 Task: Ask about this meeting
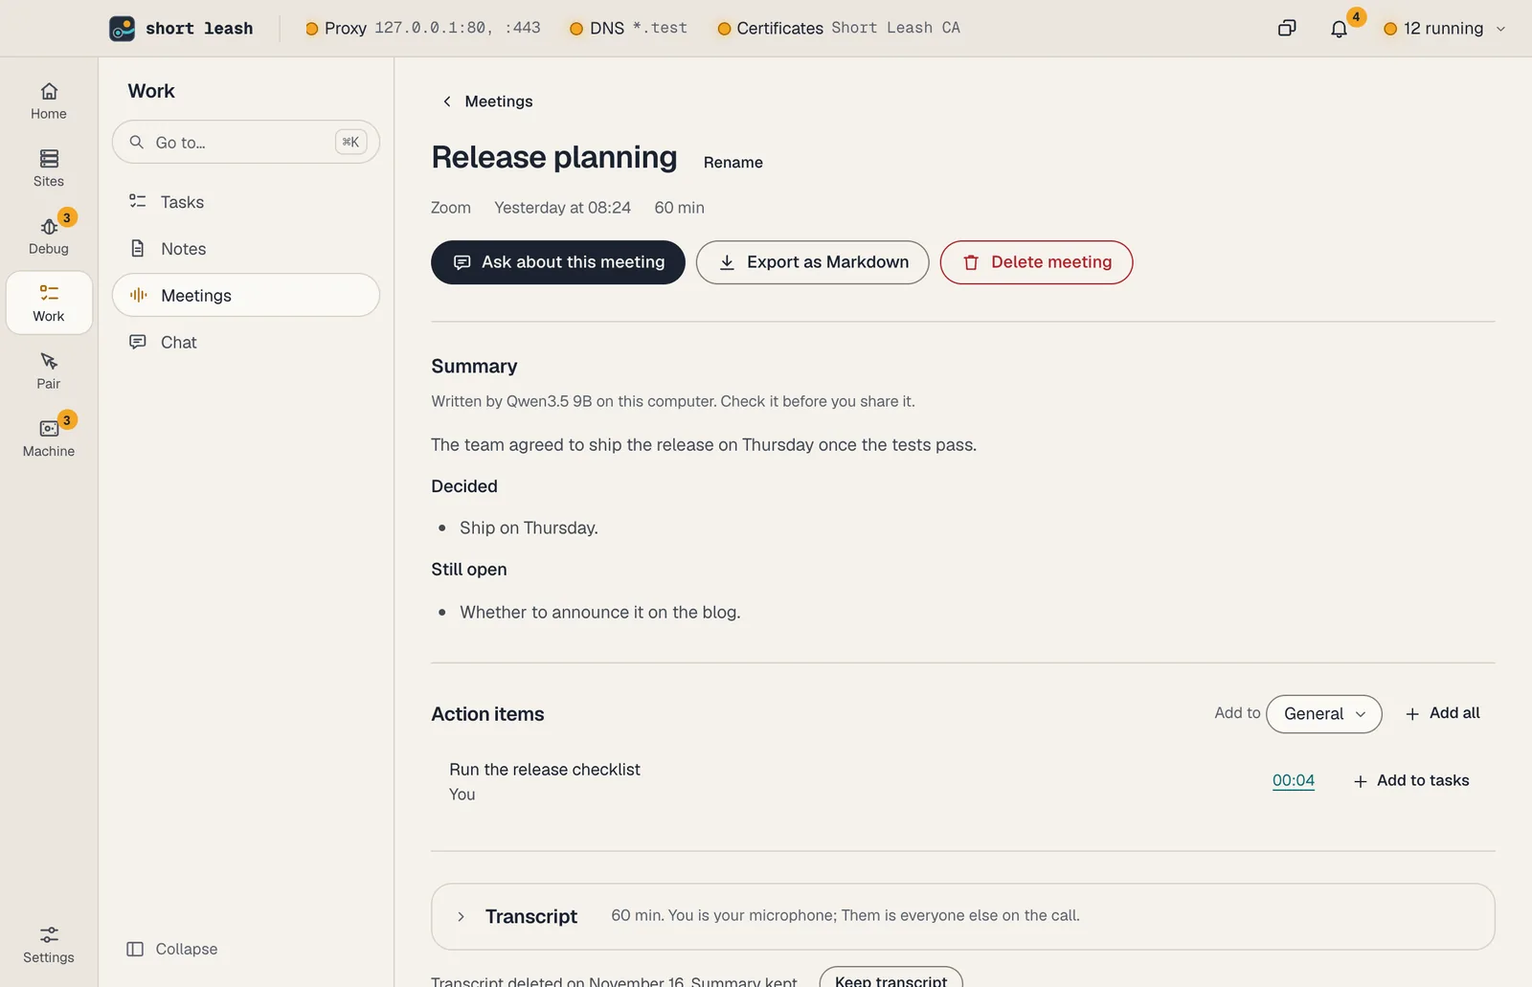click(x=558, y=262)
